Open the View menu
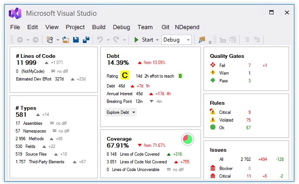Screen dimensions: 299x184 pos(52,27)
